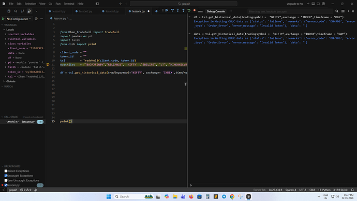The height and width of the screenshot is (201, 357).
Task: Close the Debug Console panel
Action: click(353, 11)
